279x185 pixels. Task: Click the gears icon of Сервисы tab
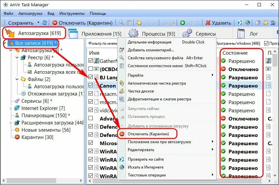tap(187, 33)
